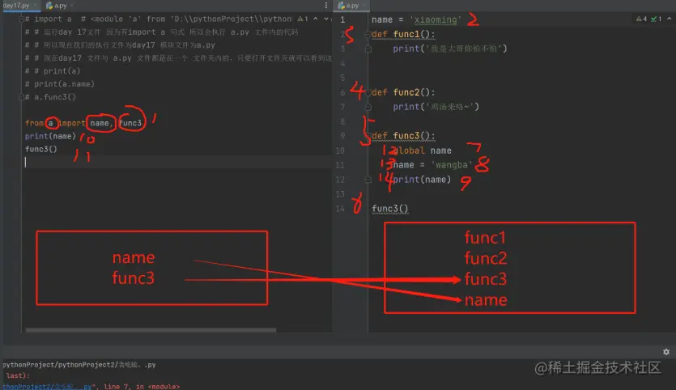The image size is (676, 390).
Task: Toggle fold end marker at func1 print line
Action: click(368, 49)
